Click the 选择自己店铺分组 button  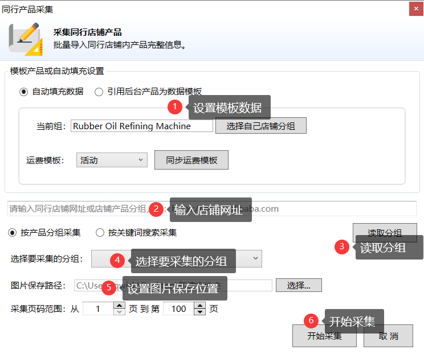pos(260,126)
